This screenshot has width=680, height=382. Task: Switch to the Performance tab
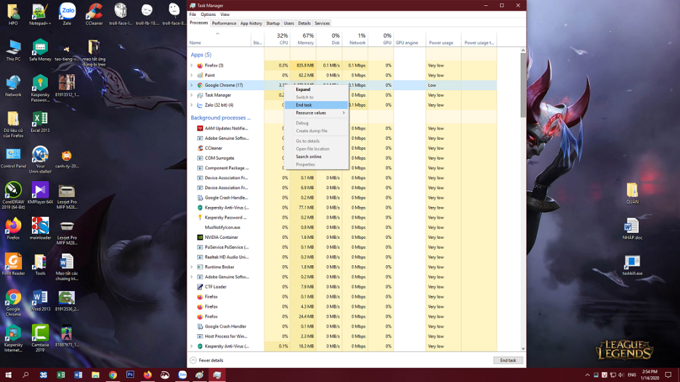pos(224,23)
